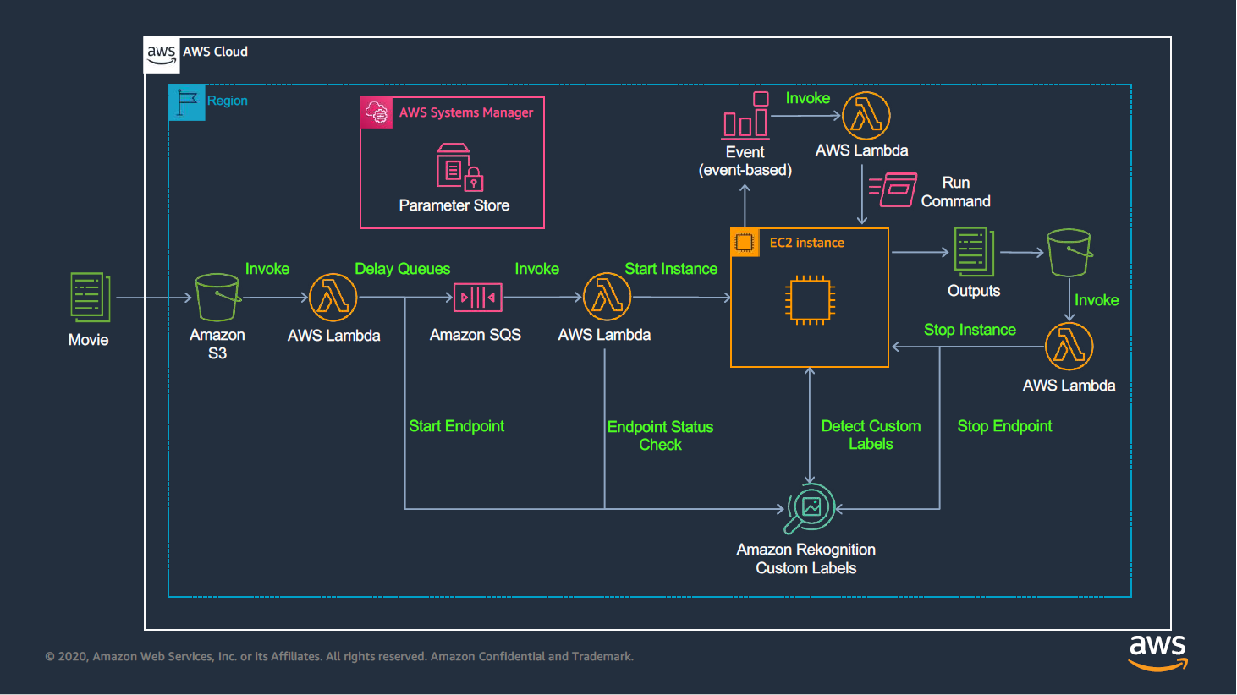Click the "Run Command" label

[x=956, y=192]
